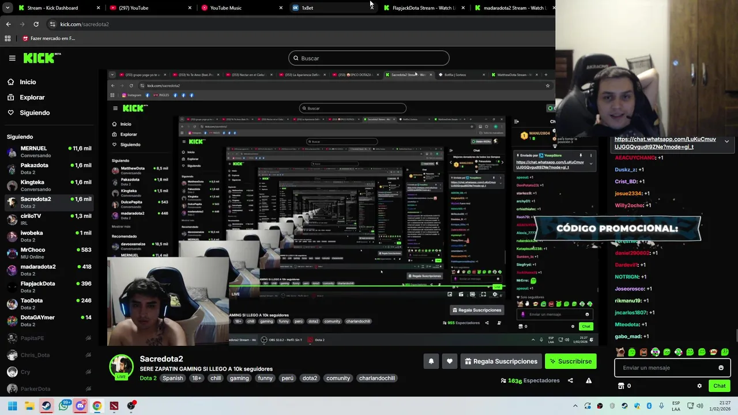Open Dota 2 from taskbar
Screen dimensions: 738x415
pyautogui.click(x=114, y=406)
